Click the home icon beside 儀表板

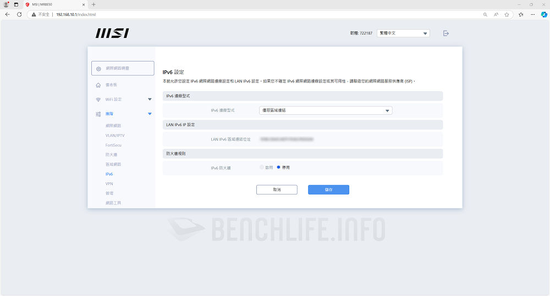98,85
